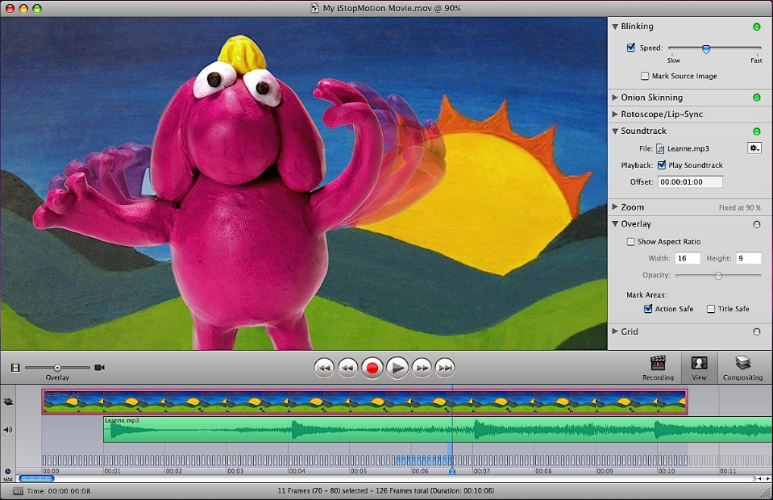
Task: Disable the Blinking Speed checkbox
Action: pos(631,48)
